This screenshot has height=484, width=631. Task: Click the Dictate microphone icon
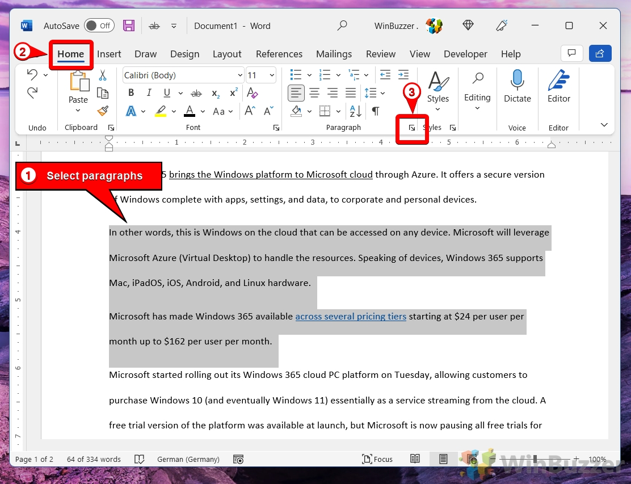tap(517, 79)
